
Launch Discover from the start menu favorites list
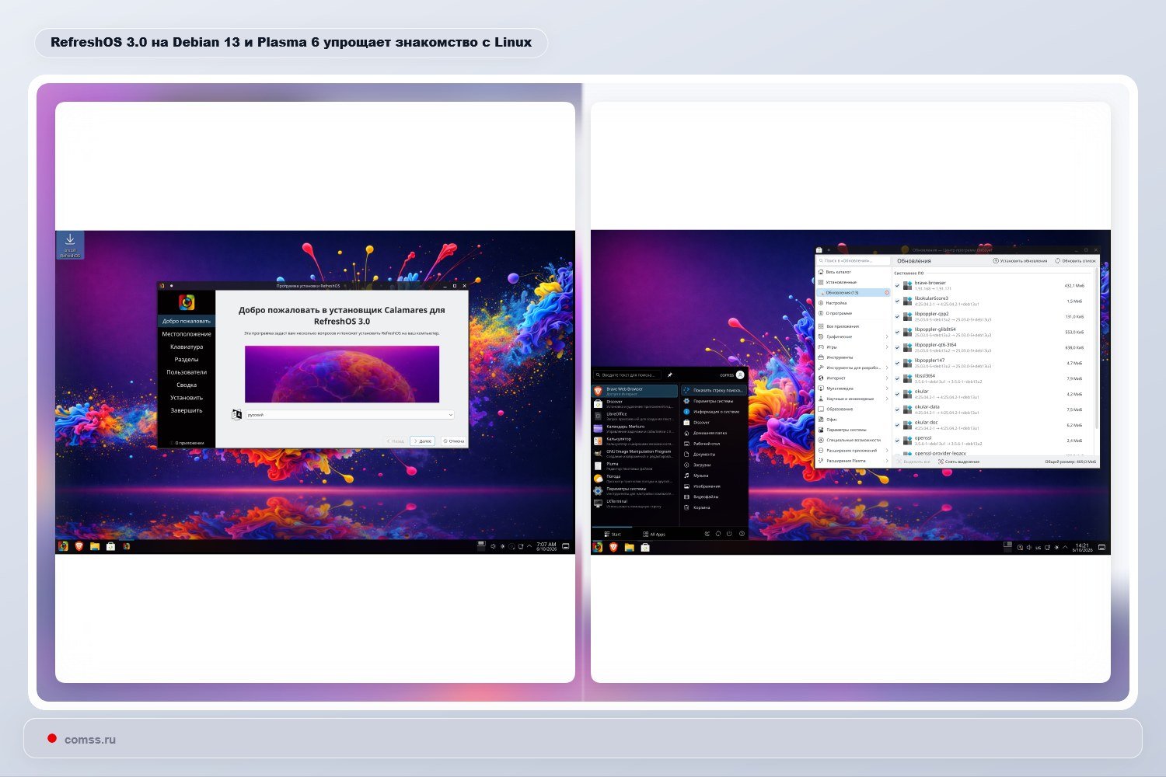[635, 403]
